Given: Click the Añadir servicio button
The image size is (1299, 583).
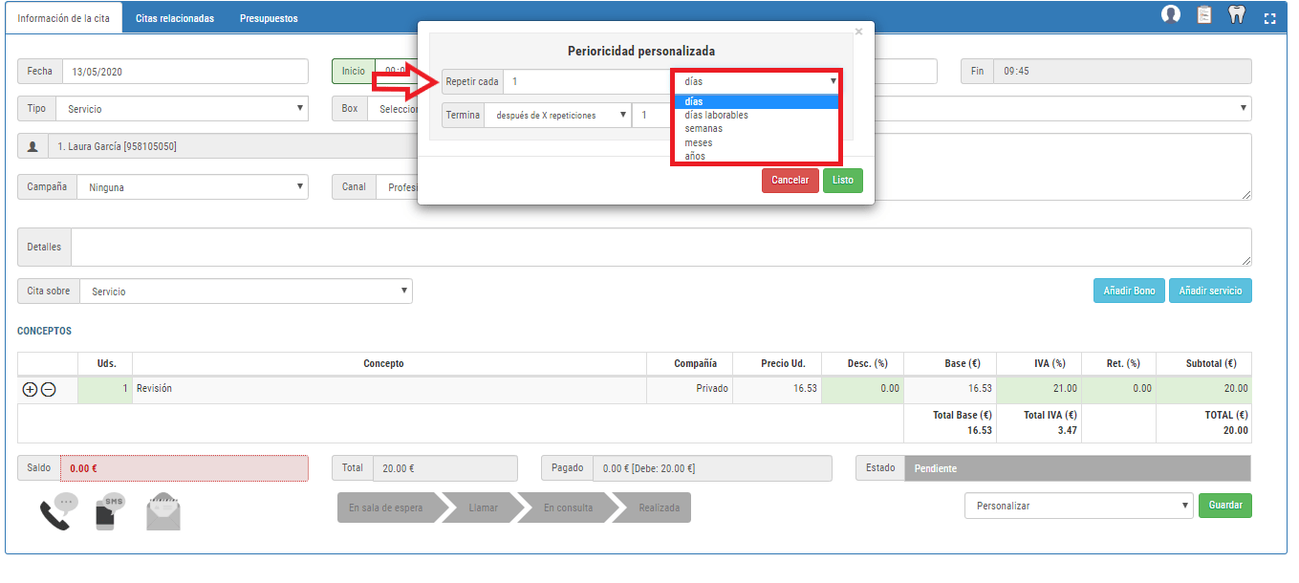Looking at the screenshot, I should pyautogui.click(x=1209, y=291).
